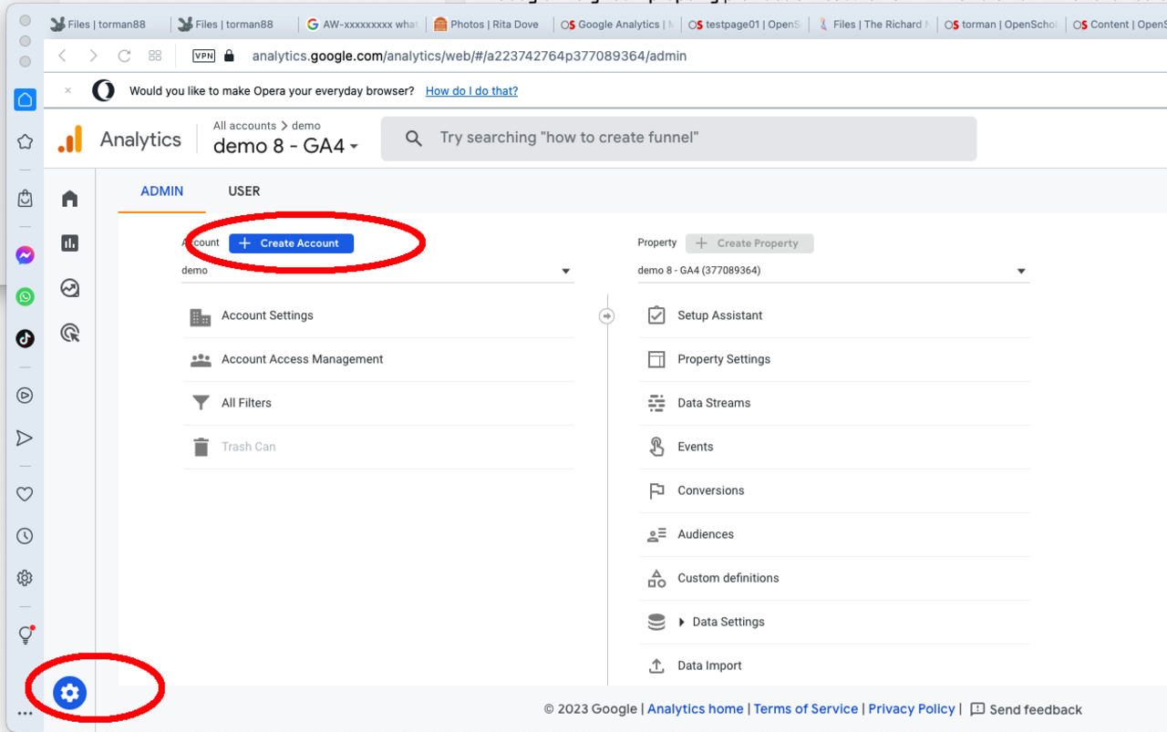Expand the demo account dropdown
Viewport: 1167px width, 732px height.
pyautogui.click(x=565, y=271)
